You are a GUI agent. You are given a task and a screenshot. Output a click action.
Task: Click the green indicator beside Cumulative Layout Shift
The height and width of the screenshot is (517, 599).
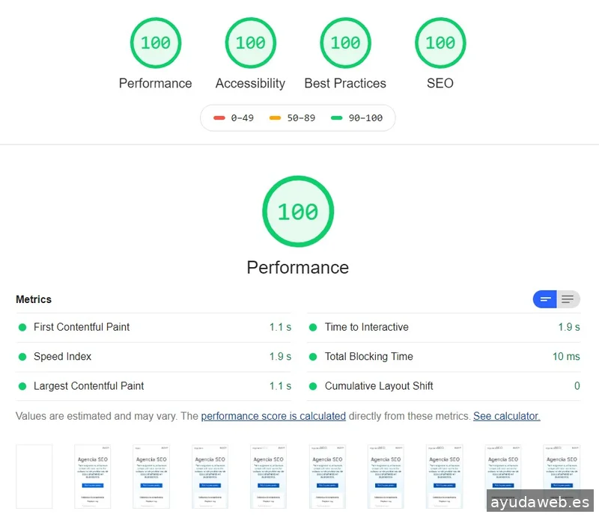point(314,386)
